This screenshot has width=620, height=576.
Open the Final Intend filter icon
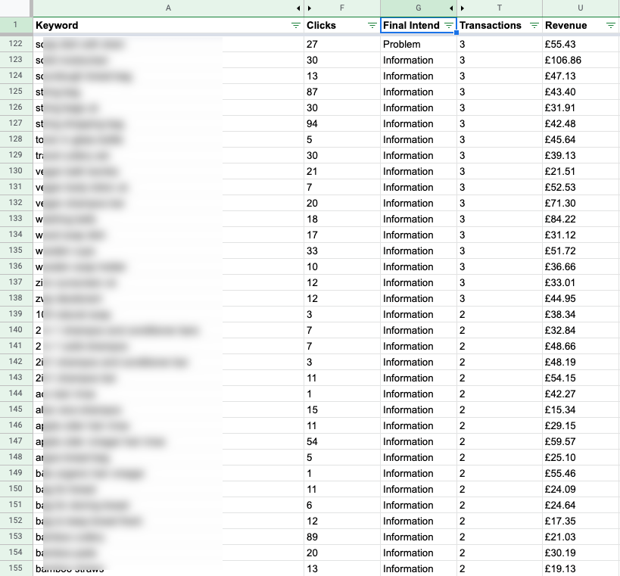coord(448,25)
